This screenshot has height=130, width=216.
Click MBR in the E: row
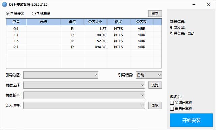[141, 47]
